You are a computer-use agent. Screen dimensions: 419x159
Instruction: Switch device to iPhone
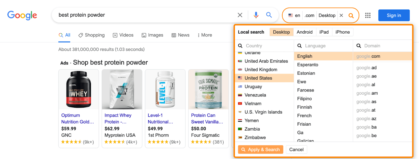tap(343, 32)
